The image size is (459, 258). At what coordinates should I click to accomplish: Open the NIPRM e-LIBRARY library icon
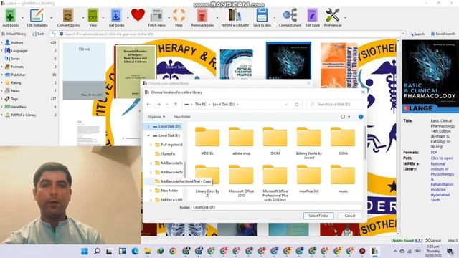(x=235, y=15)
